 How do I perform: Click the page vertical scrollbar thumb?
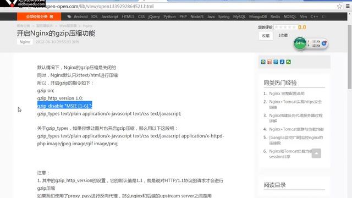[x=350, y=57]
